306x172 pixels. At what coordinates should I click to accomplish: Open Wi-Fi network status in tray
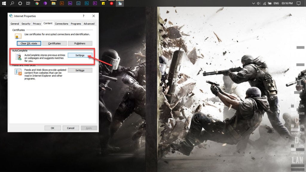tap(264, 3)
